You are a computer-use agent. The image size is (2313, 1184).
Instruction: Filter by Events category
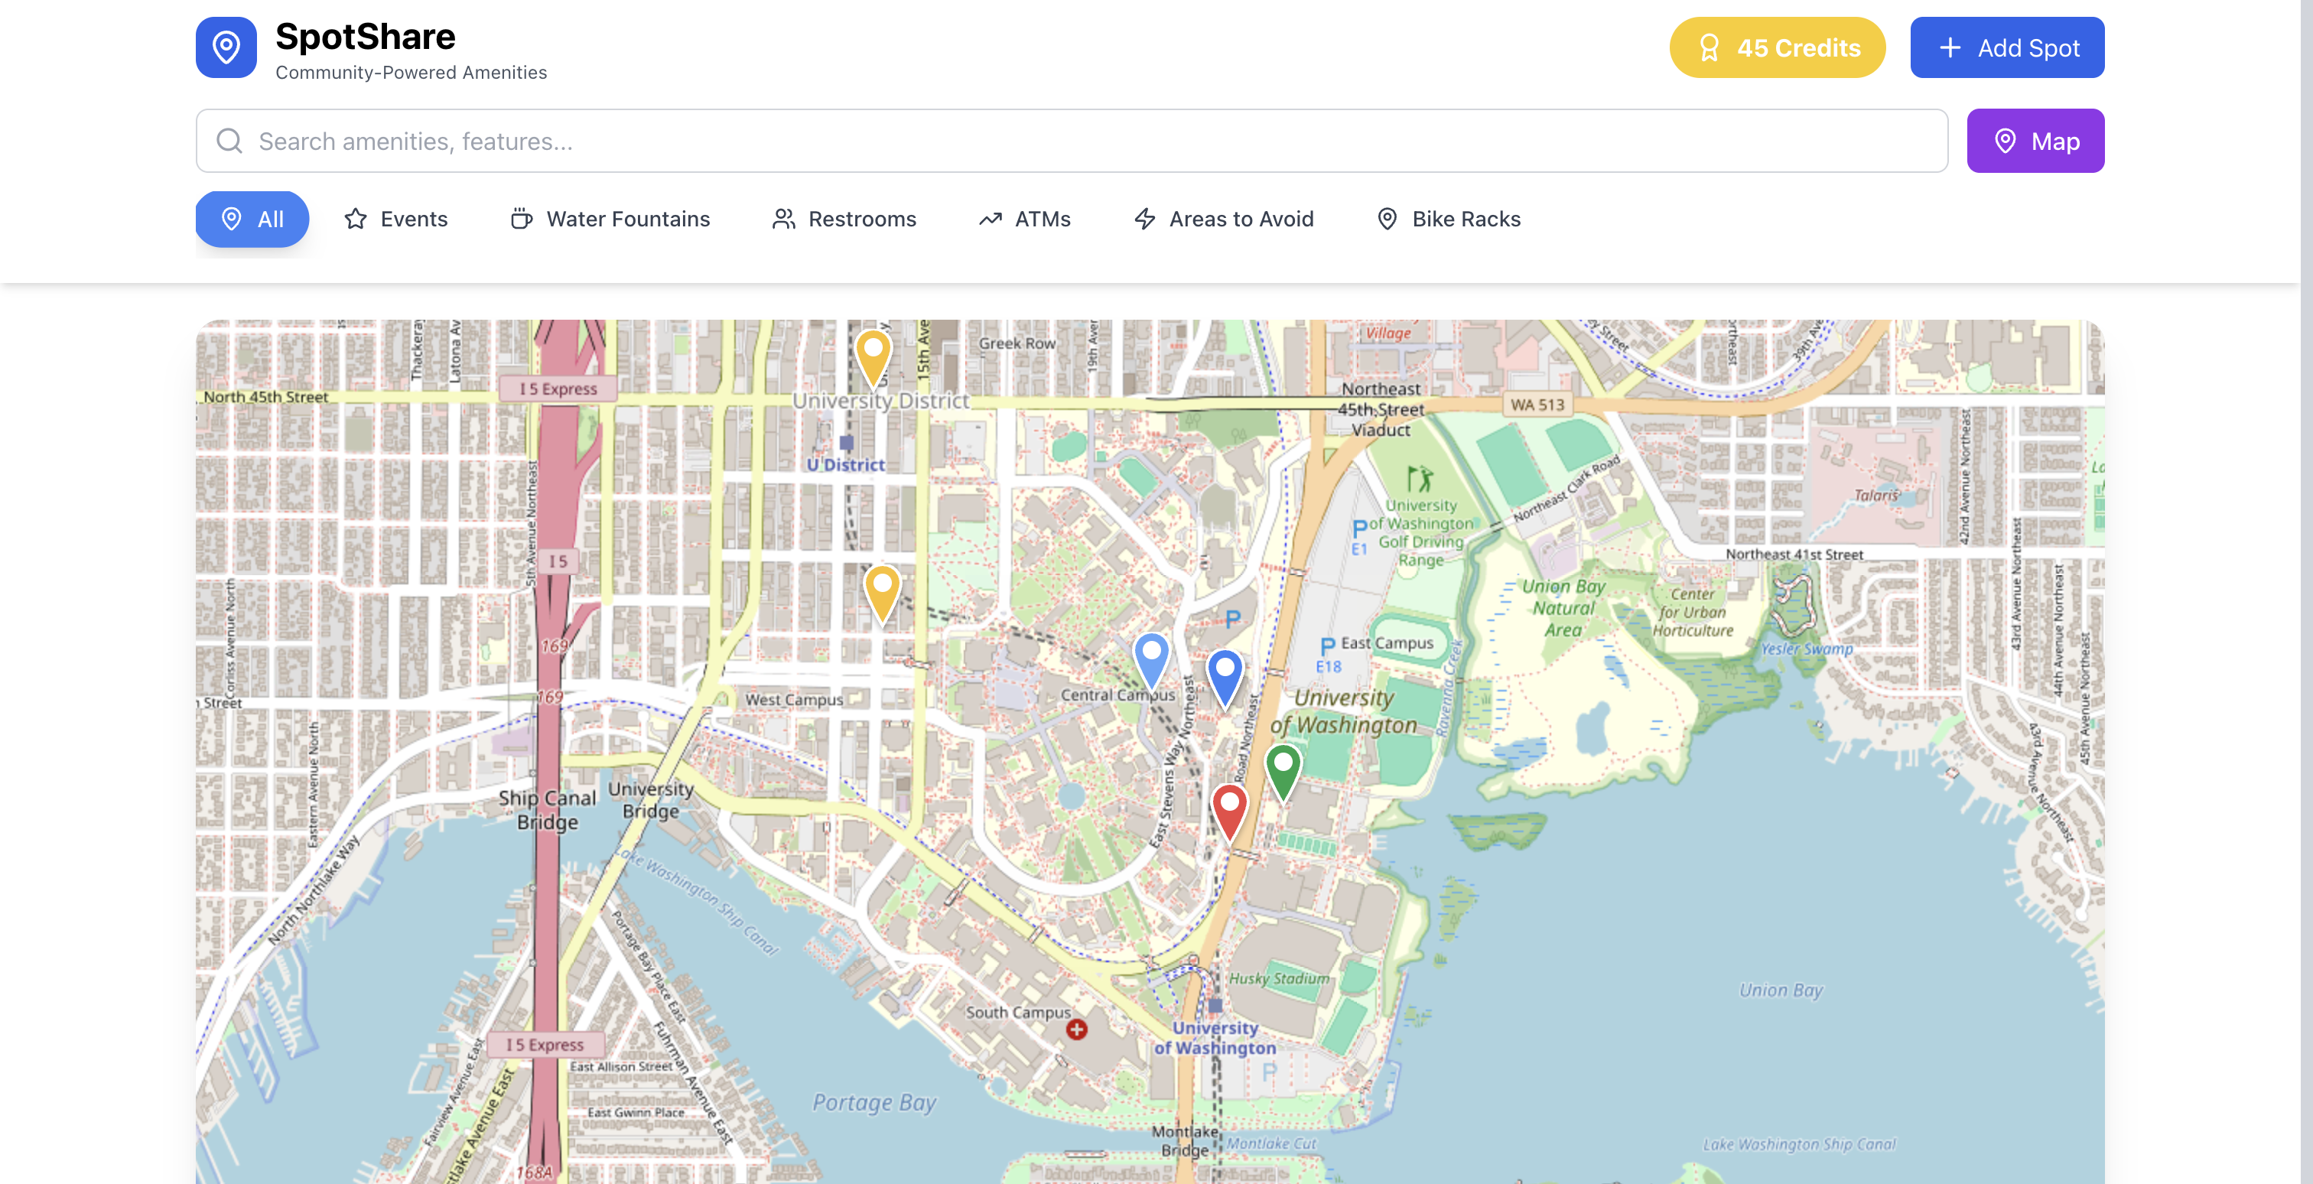click(396, 219)
